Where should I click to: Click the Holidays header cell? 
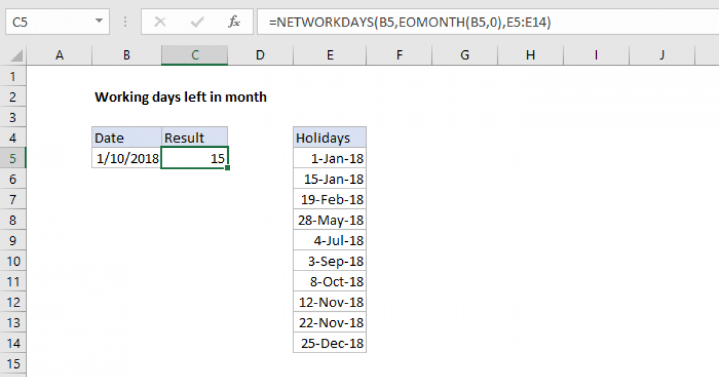[330, 138]
